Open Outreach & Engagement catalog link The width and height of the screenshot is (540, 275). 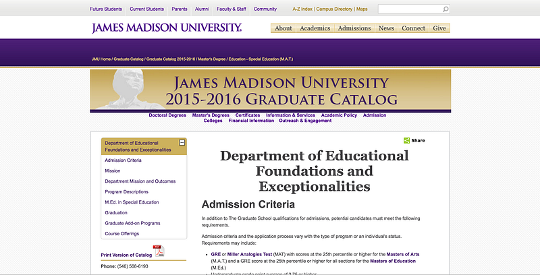(305, 121)
